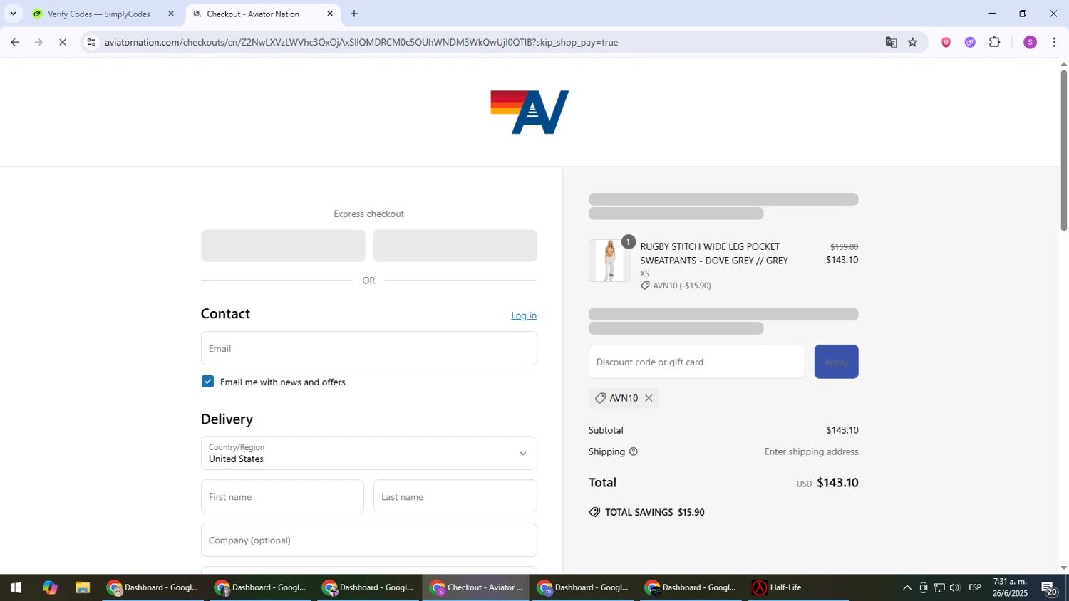This screenshot has height=601, width=1069.
Task: Open the Chrome three-dot menu
Action: tap(1054, 42)
